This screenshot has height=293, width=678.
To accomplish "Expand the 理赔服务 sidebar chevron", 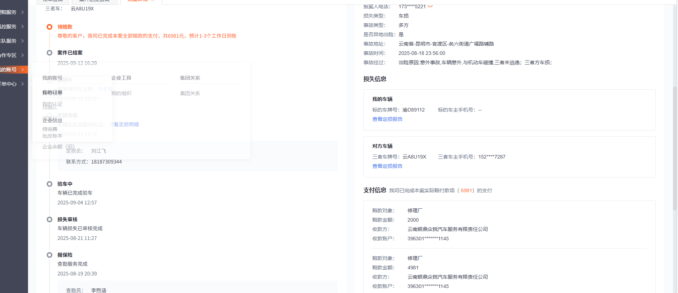I will pos(23,12).
